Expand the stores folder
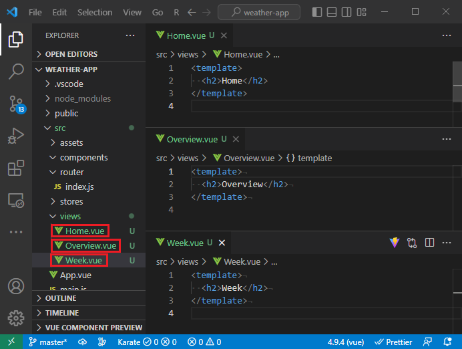This screenshot has height=349, width=462. click(x=89, y=201)
